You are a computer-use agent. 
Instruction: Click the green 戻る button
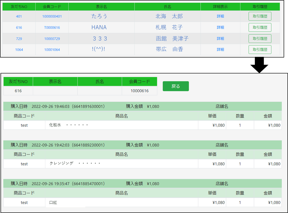tap(176, 86)
